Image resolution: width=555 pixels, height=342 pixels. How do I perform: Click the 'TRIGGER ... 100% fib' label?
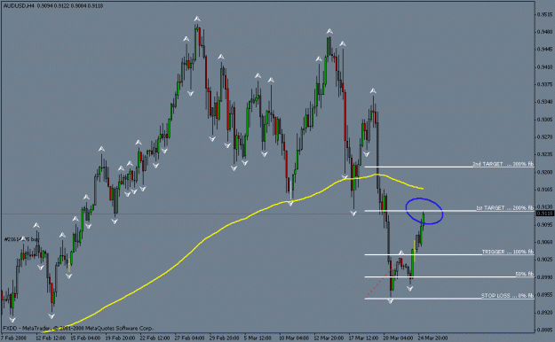(507, 252)
